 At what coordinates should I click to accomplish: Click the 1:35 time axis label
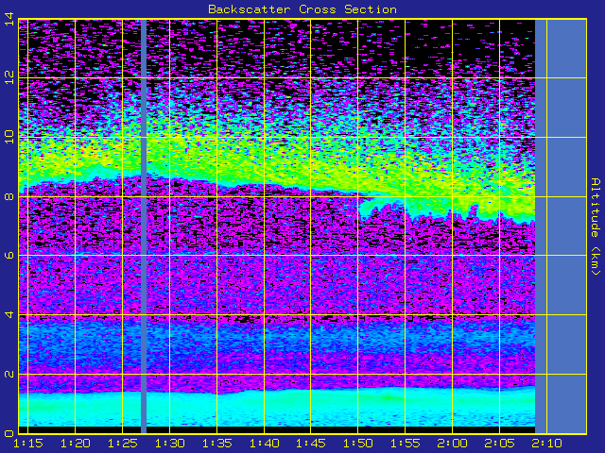[216, 443]
